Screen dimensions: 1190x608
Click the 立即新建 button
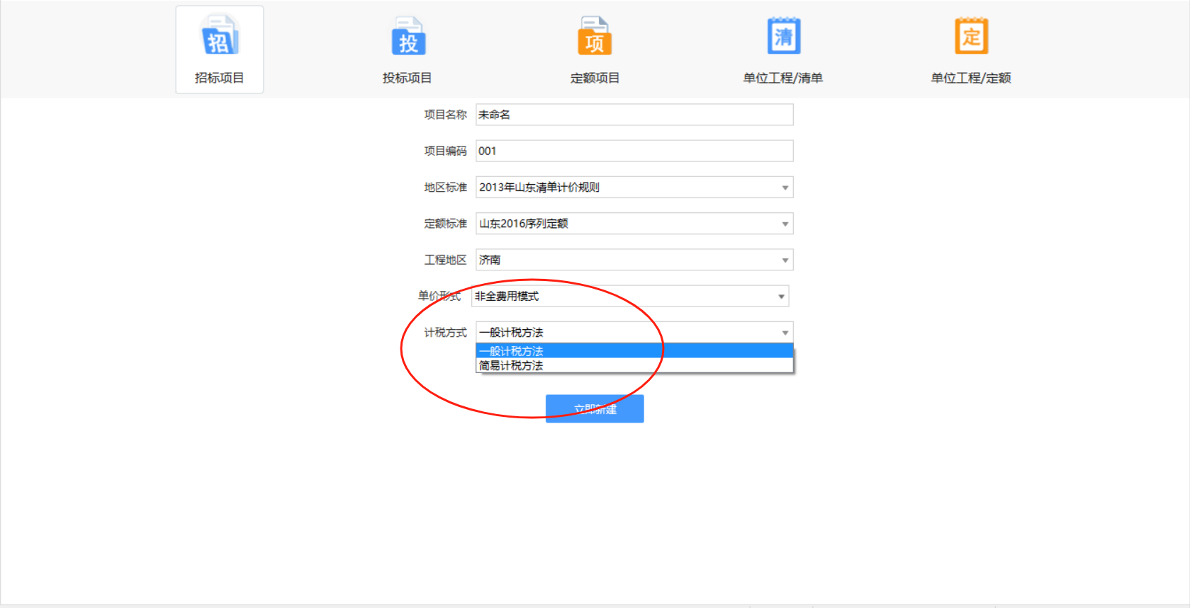tap(595, 409)
